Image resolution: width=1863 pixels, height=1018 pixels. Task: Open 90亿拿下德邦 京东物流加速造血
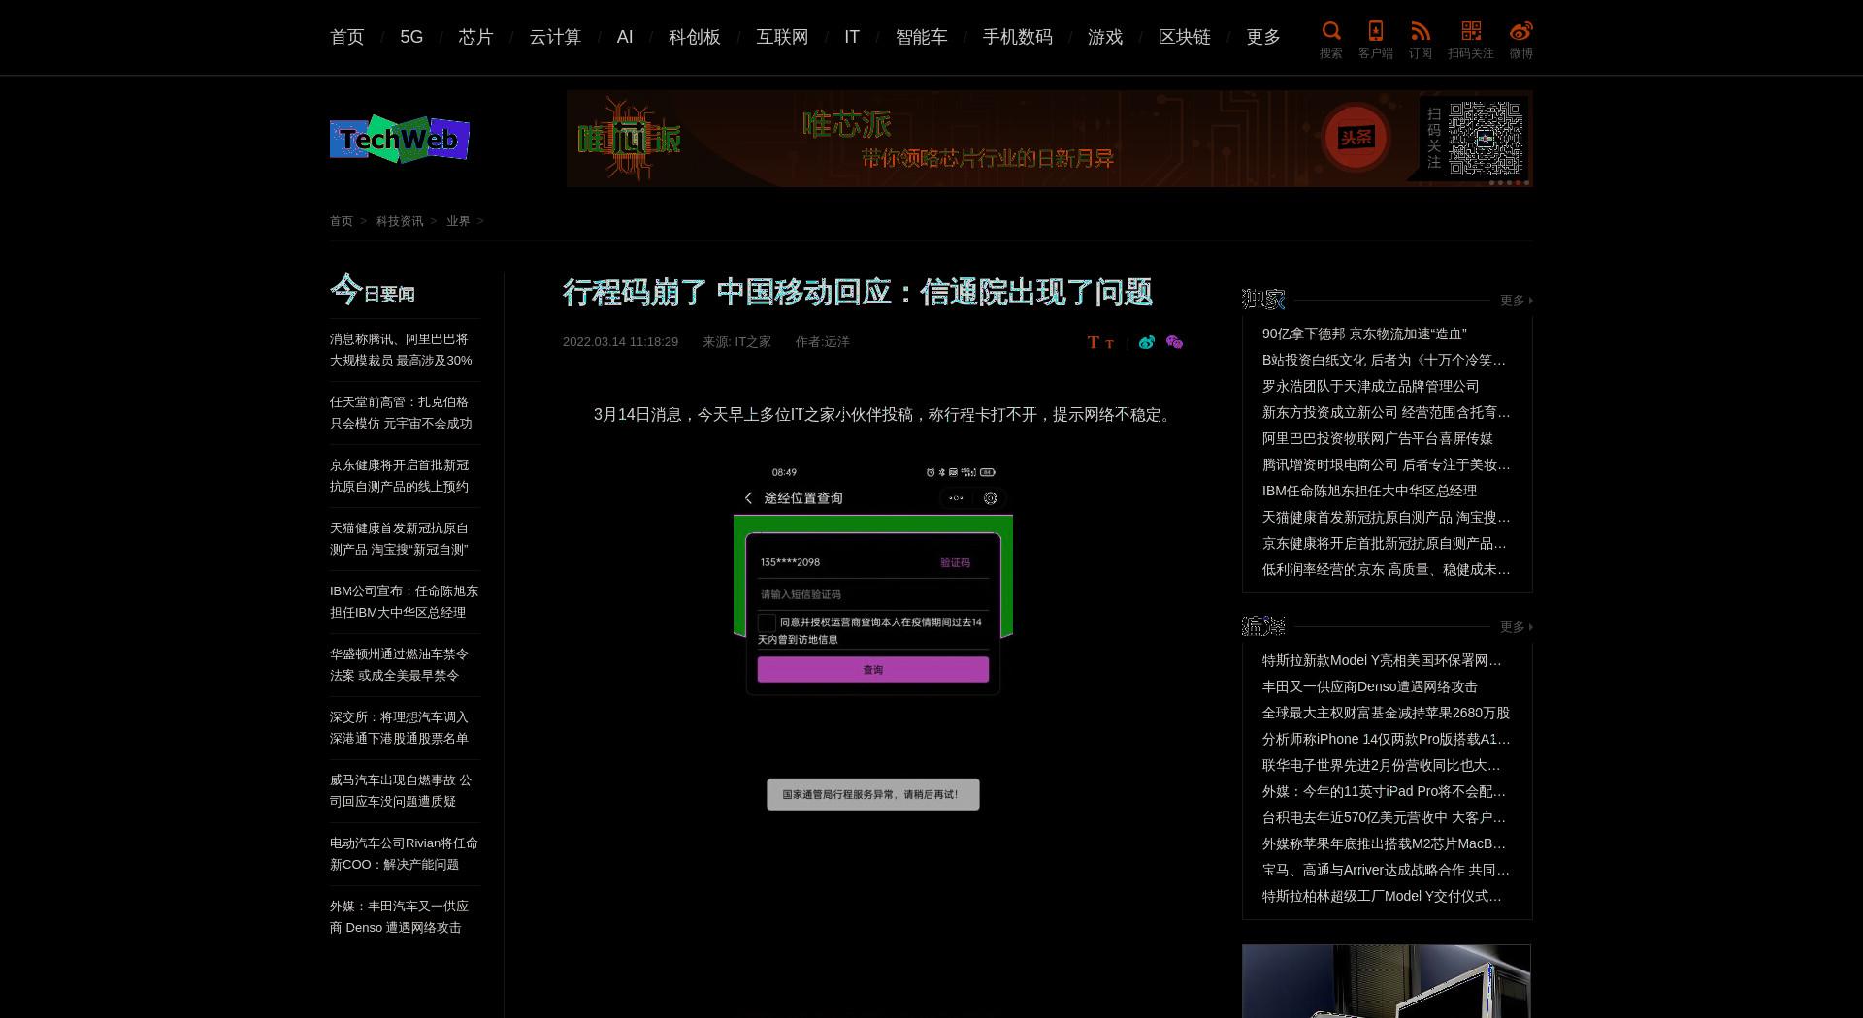(x=1364, y=334)
